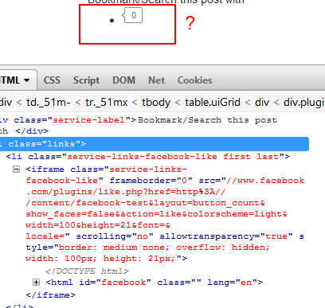
Task: Switch to the Script tab
Action: click(x=86, y=80)
